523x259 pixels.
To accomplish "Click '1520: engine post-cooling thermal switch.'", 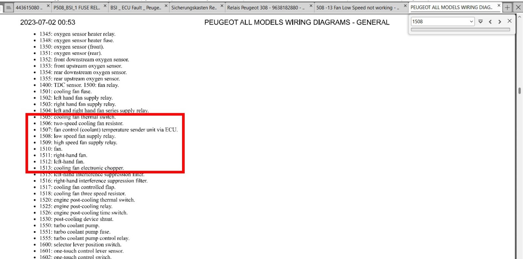I will [x=87, y=200].
